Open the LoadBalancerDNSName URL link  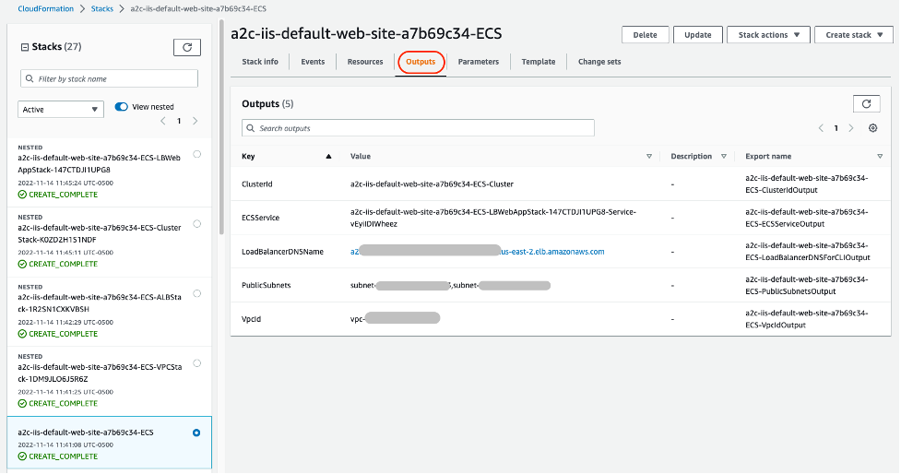477,252
